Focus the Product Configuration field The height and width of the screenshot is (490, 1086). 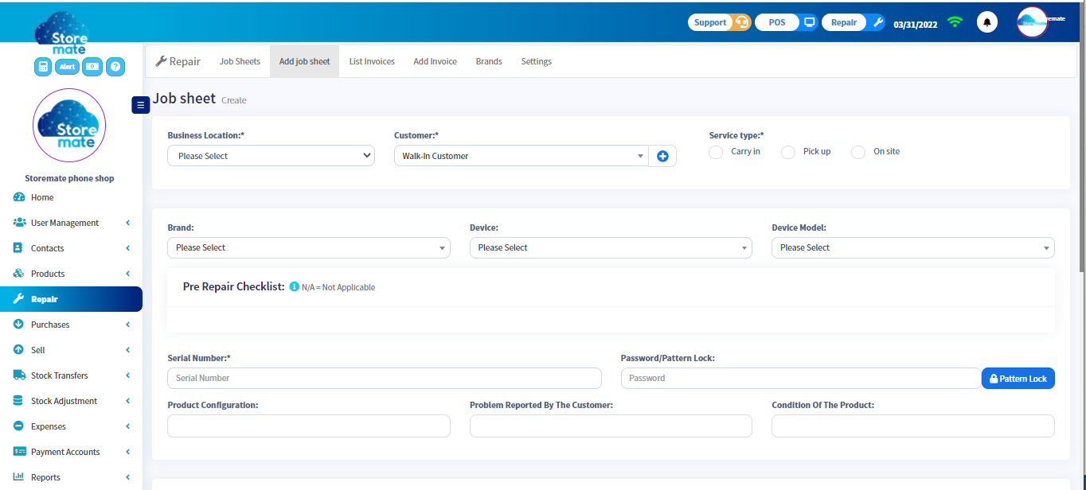click(x=308, y=426)
